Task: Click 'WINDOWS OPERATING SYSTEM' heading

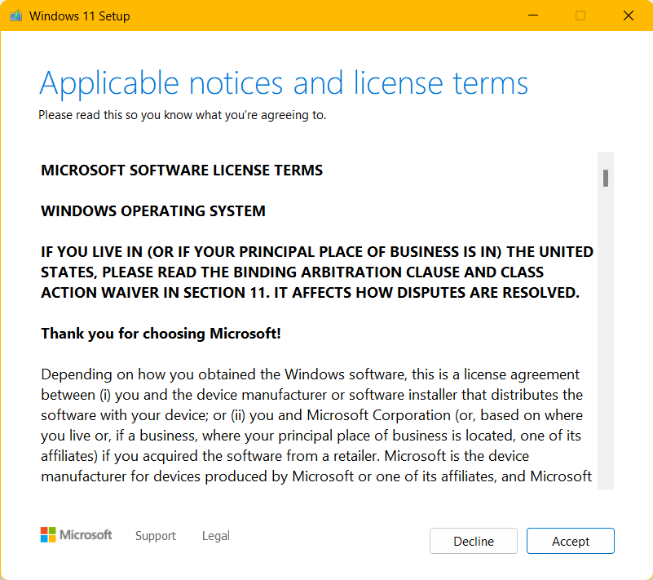Action: click(152, 210)
